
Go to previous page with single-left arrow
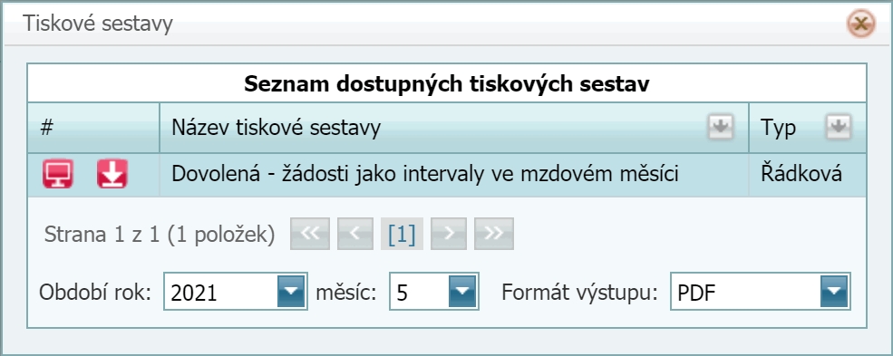tap(356, 234)
